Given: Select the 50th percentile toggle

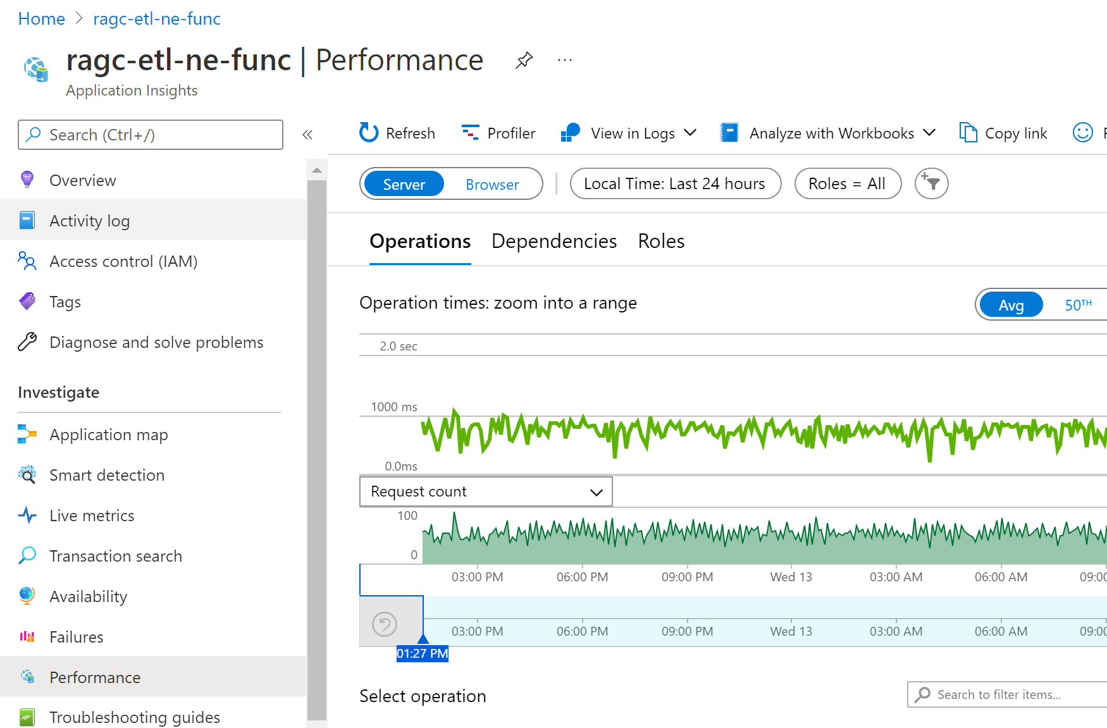Looking at the screenshot, I should point(1078,304).
